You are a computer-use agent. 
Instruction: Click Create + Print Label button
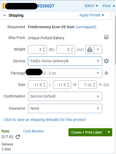(86, 132)
